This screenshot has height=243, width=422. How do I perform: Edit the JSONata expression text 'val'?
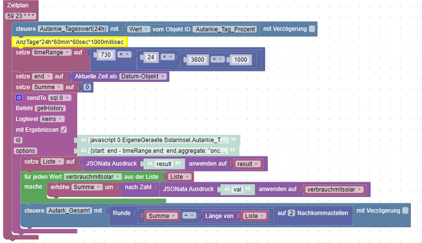click(x=237, y=190)
